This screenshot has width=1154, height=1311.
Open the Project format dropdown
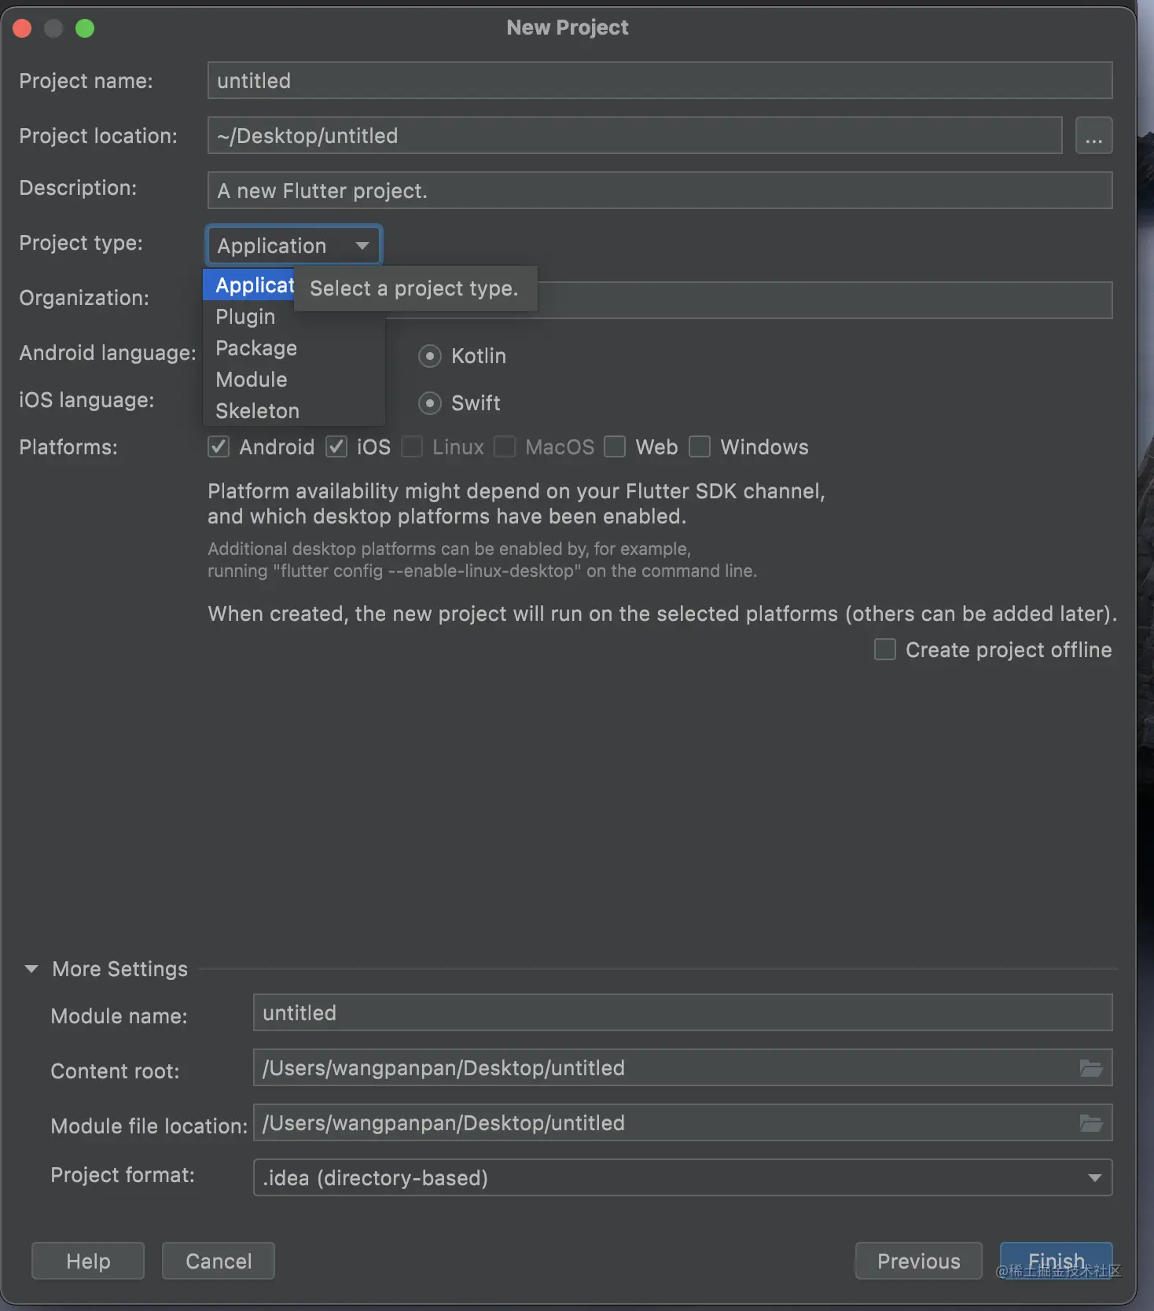682,1177
